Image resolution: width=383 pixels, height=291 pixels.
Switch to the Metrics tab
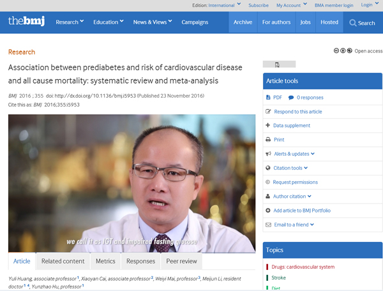[x=105, y=261]
